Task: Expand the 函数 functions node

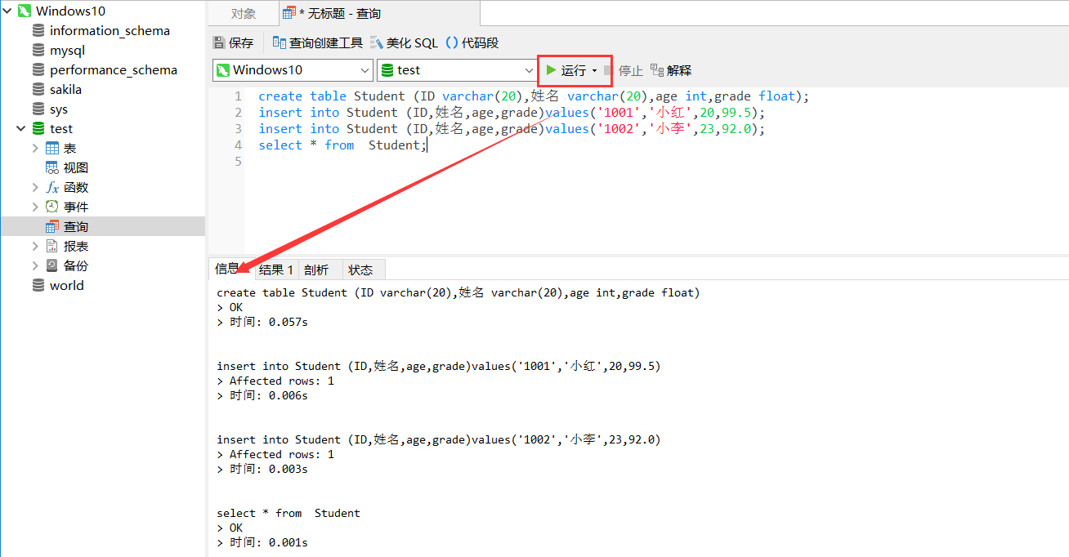Action: (x=35, y=188)
